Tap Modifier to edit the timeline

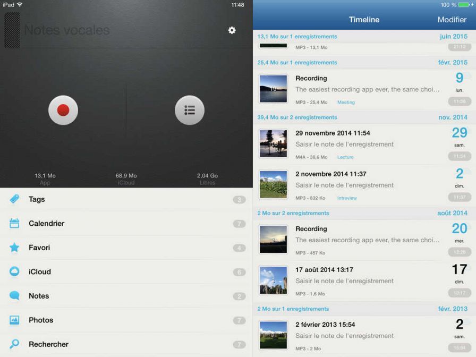click(x=452, y=19)
